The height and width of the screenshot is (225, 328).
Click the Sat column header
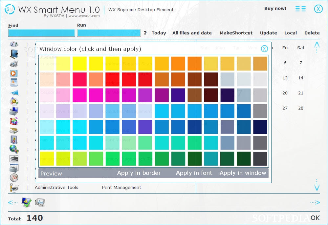301,48
